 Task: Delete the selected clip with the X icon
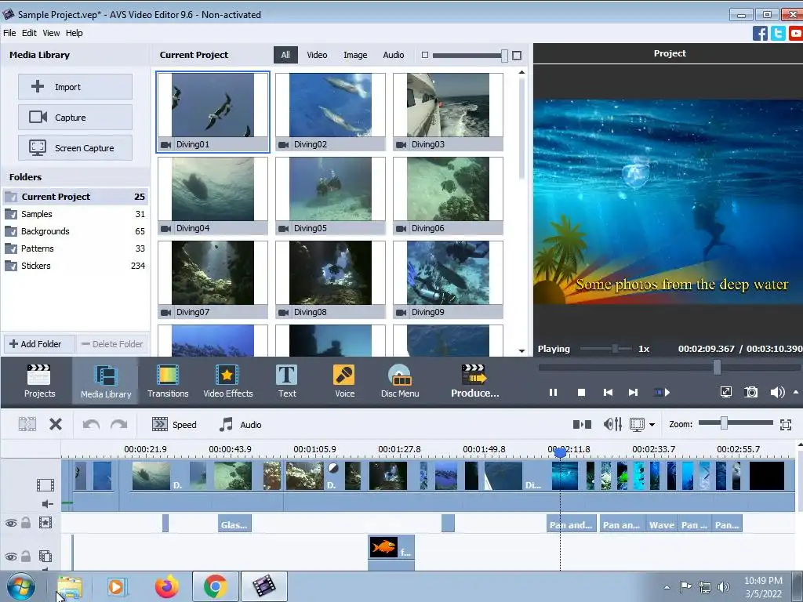tap(56, 425)
